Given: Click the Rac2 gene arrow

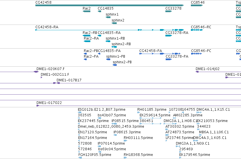Looking at the screenshot, I should click(x=86, y=11).
